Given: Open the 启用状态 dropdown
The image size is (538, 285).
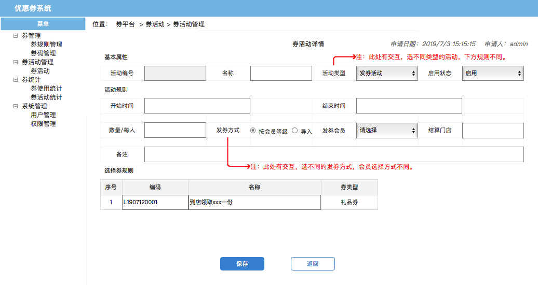Looking at the screenshot, I should click(x=493, y=73).
